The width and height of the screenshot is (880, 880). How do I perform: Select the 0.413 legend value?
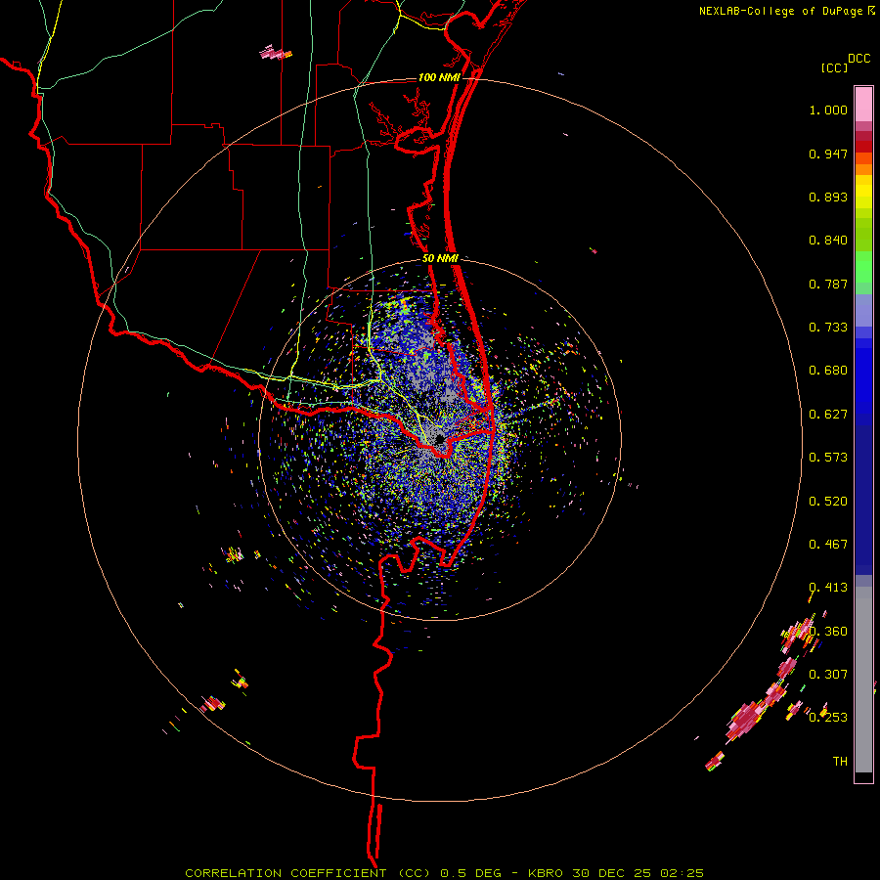[828, 588]
